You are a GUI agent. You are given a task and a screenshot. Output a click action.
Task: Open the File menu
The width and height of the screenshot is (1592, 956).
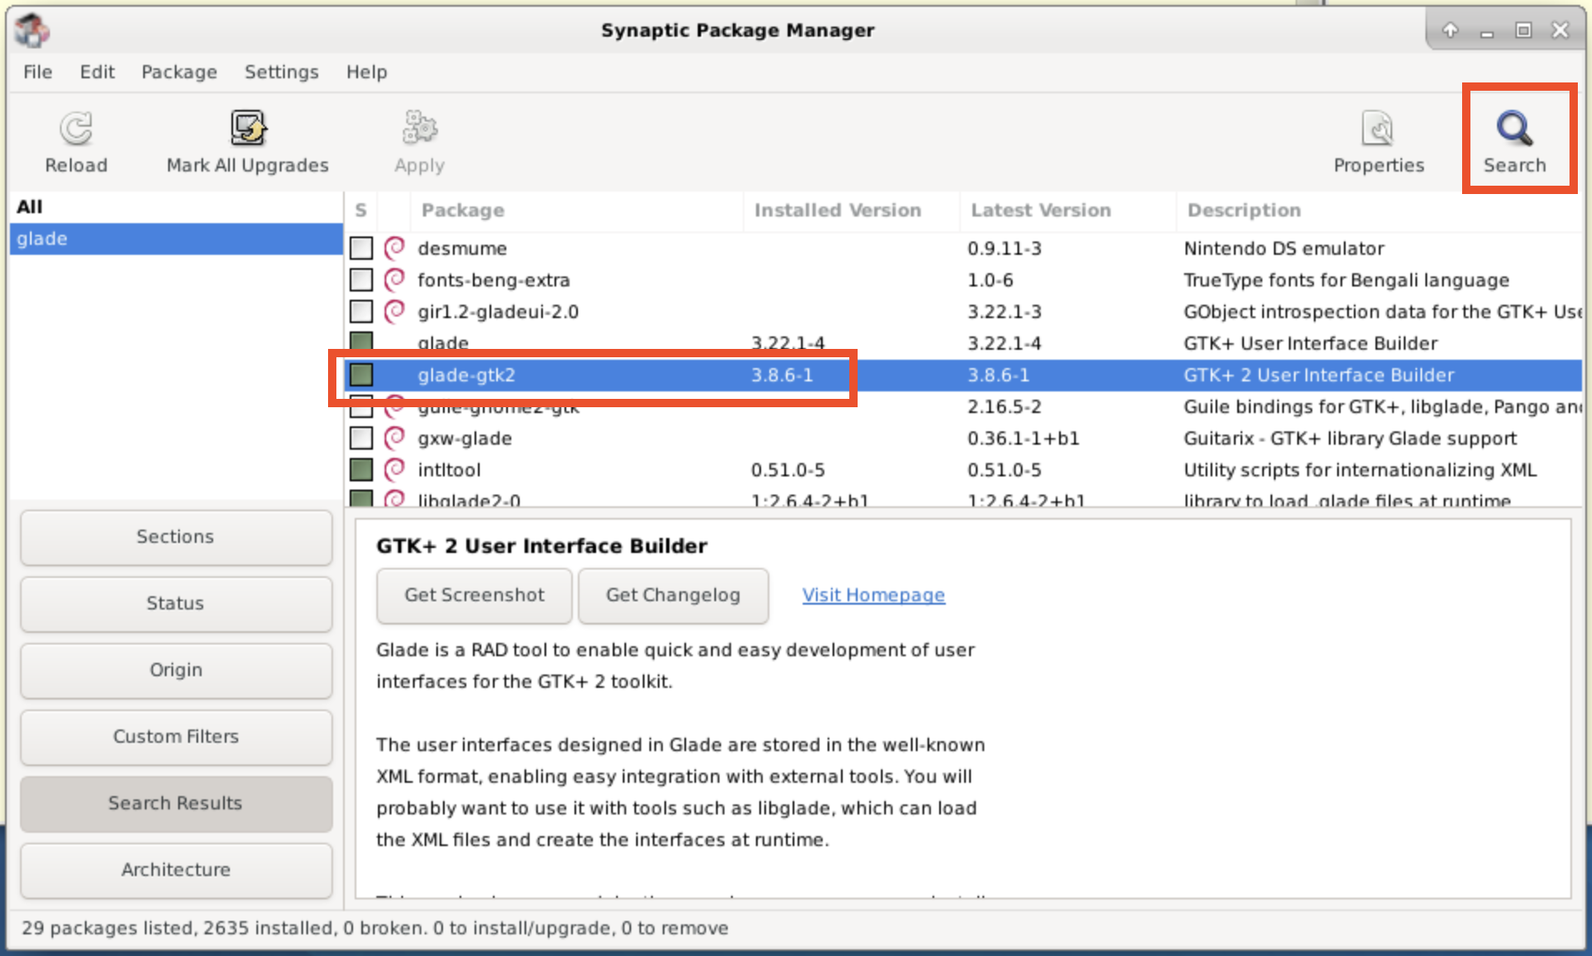37,72
